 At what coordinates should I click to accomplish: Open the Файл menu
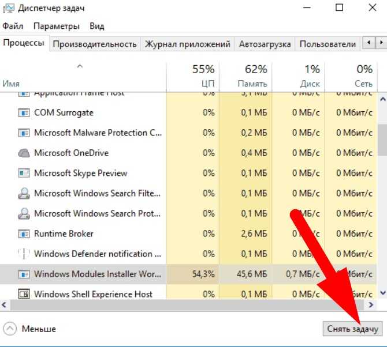pos(13,26)
